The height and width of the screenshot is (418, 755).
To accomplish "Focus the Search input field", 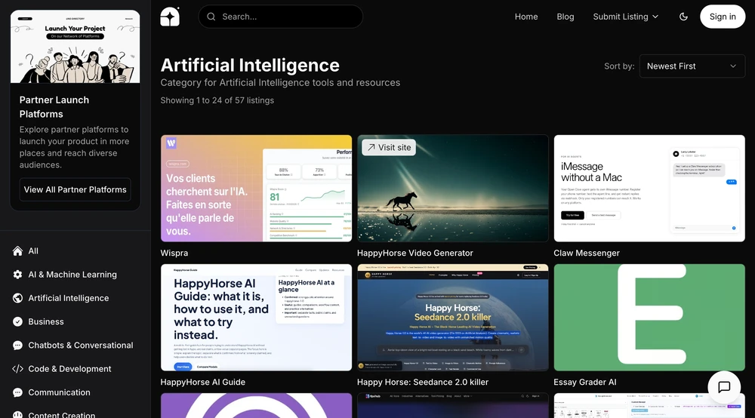I will [281, 17].
